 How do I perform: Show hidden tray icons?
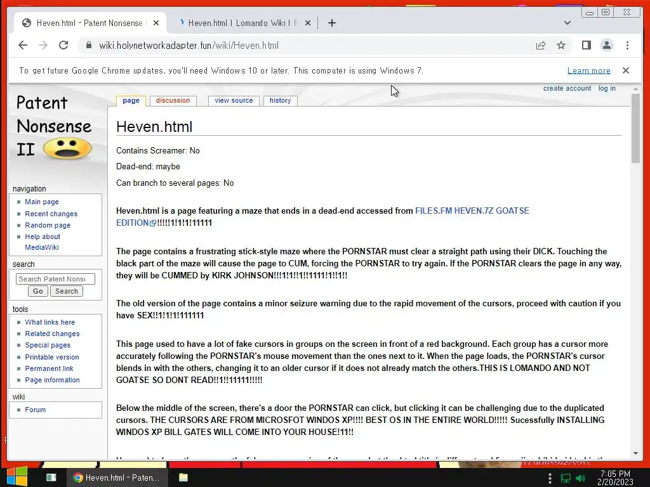click(550, 478)
